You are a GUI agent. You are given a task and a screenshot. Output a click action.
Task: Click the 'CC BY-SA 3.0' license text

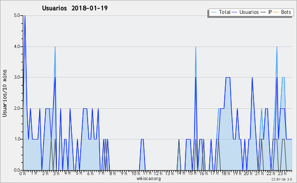coord(282,180)
